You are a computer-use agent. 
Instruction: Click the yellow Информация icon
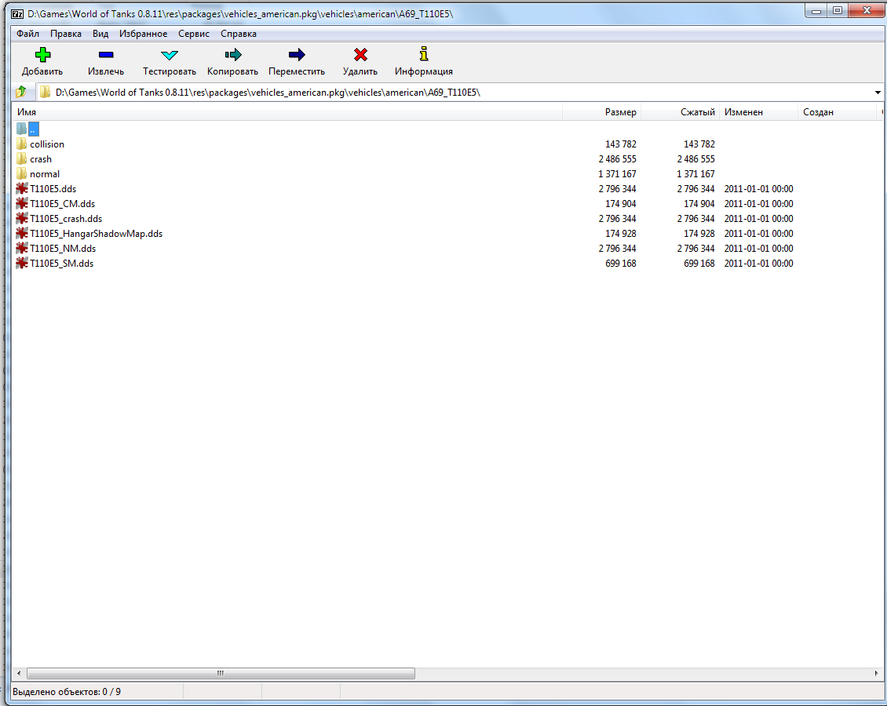424,54
